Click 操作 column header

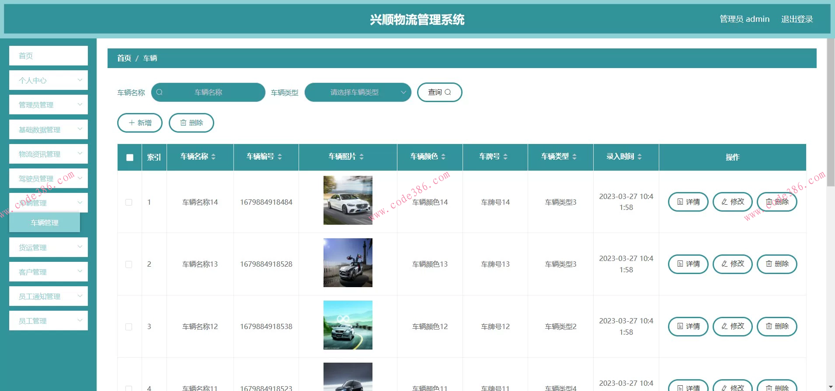733,157
